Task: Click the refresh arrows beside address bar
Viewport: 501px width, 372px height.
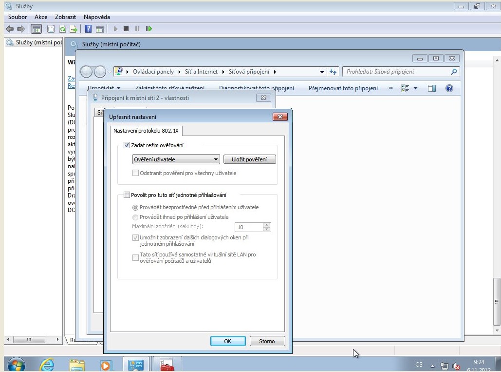Action: click(x=333, y=72)
